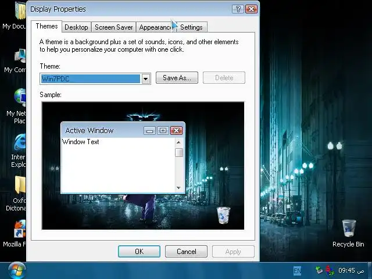The image size is (372, 279).
Task: Click the Windows Start orb button
Action: [17, 271]
